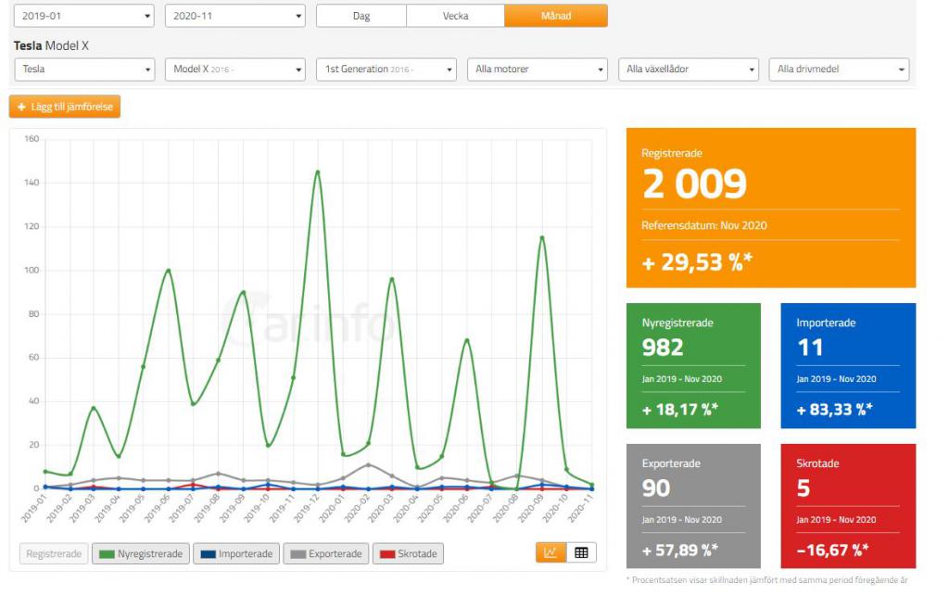Switch to line chart view icon
Screen dimensions: 949x595
pos(550,552)
